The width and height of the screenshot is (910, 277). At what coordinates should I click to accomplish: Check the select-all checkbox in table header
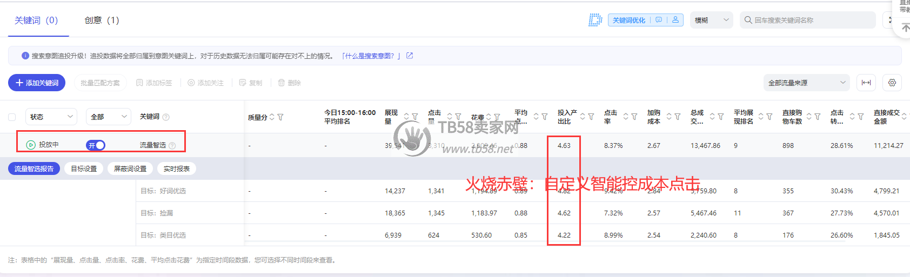click(12, 117)
